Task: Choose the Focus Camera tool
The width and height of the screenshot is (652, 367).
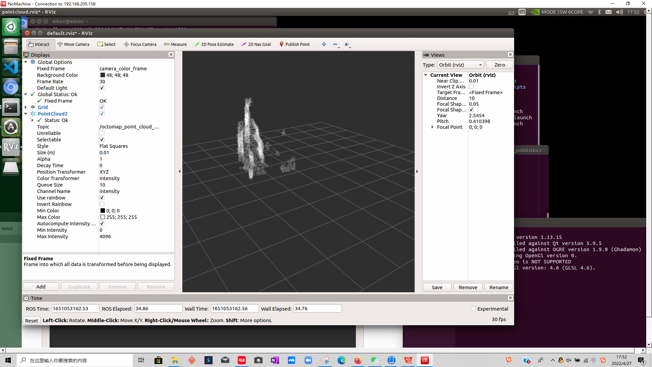Action: tap(140, 44)
